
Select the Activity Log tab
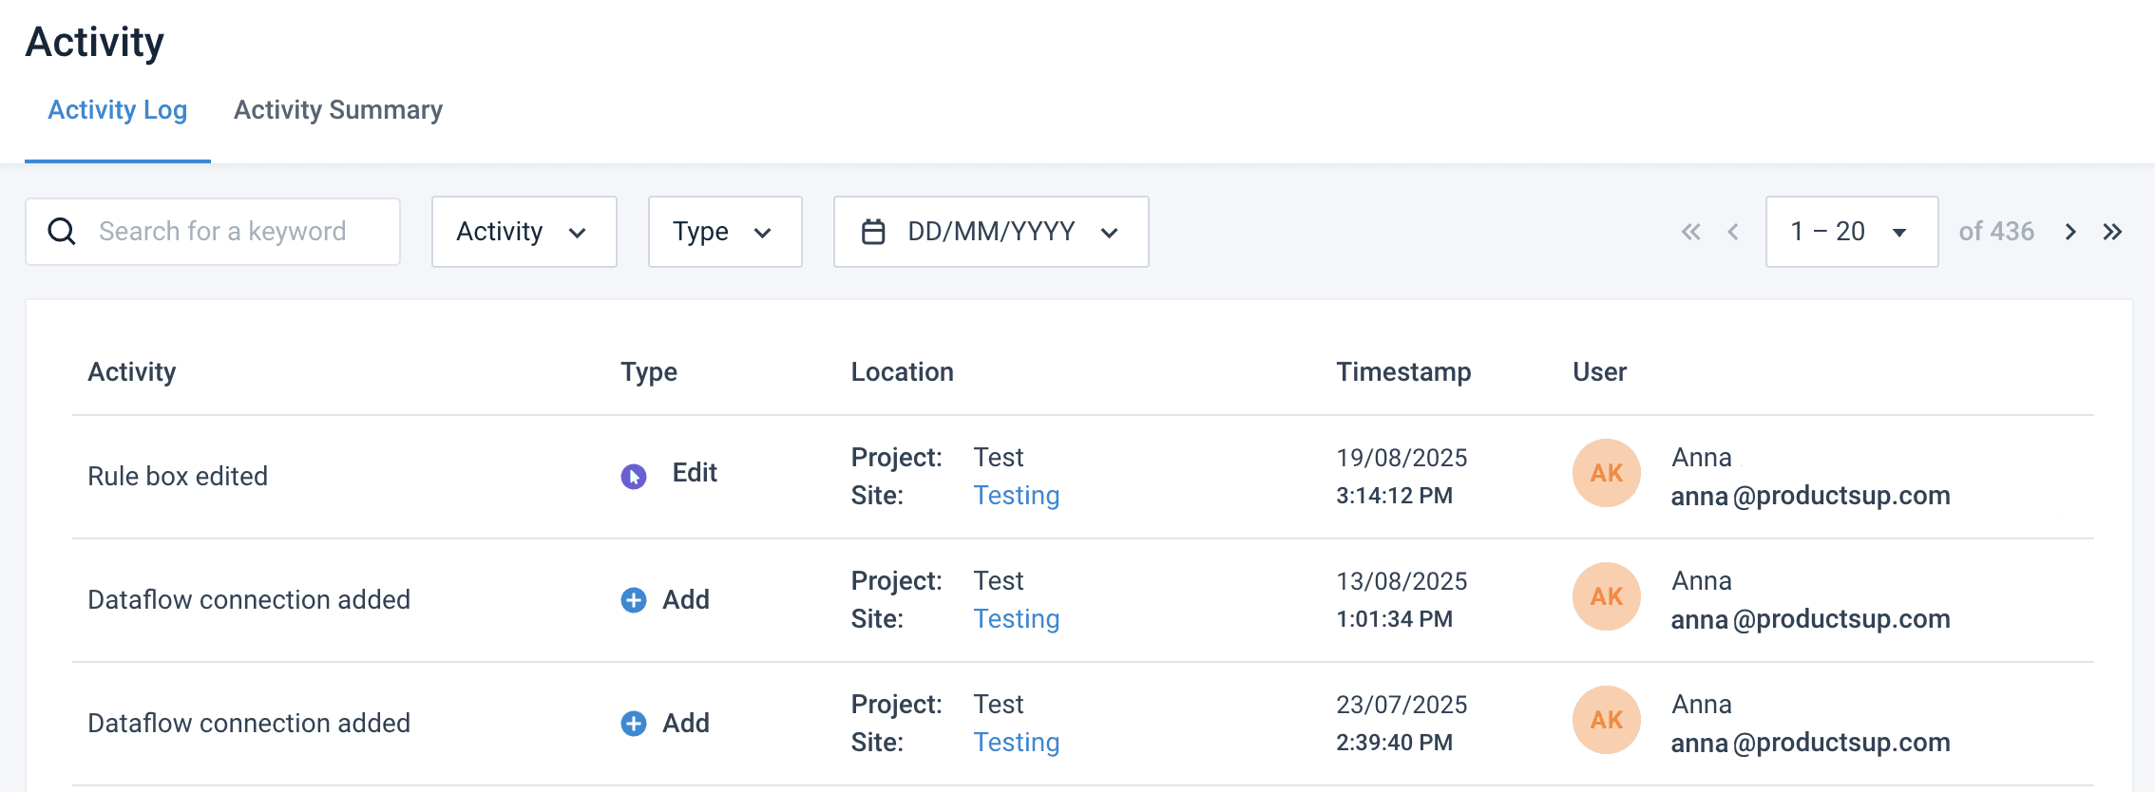pyautogui.click(x=118, y=110)
